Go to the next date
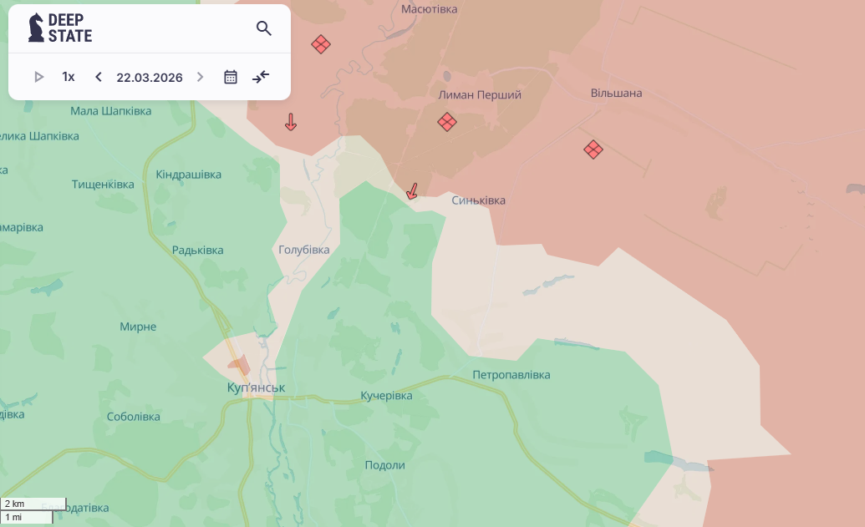This screenshot has height=527, width=865. 200,77
